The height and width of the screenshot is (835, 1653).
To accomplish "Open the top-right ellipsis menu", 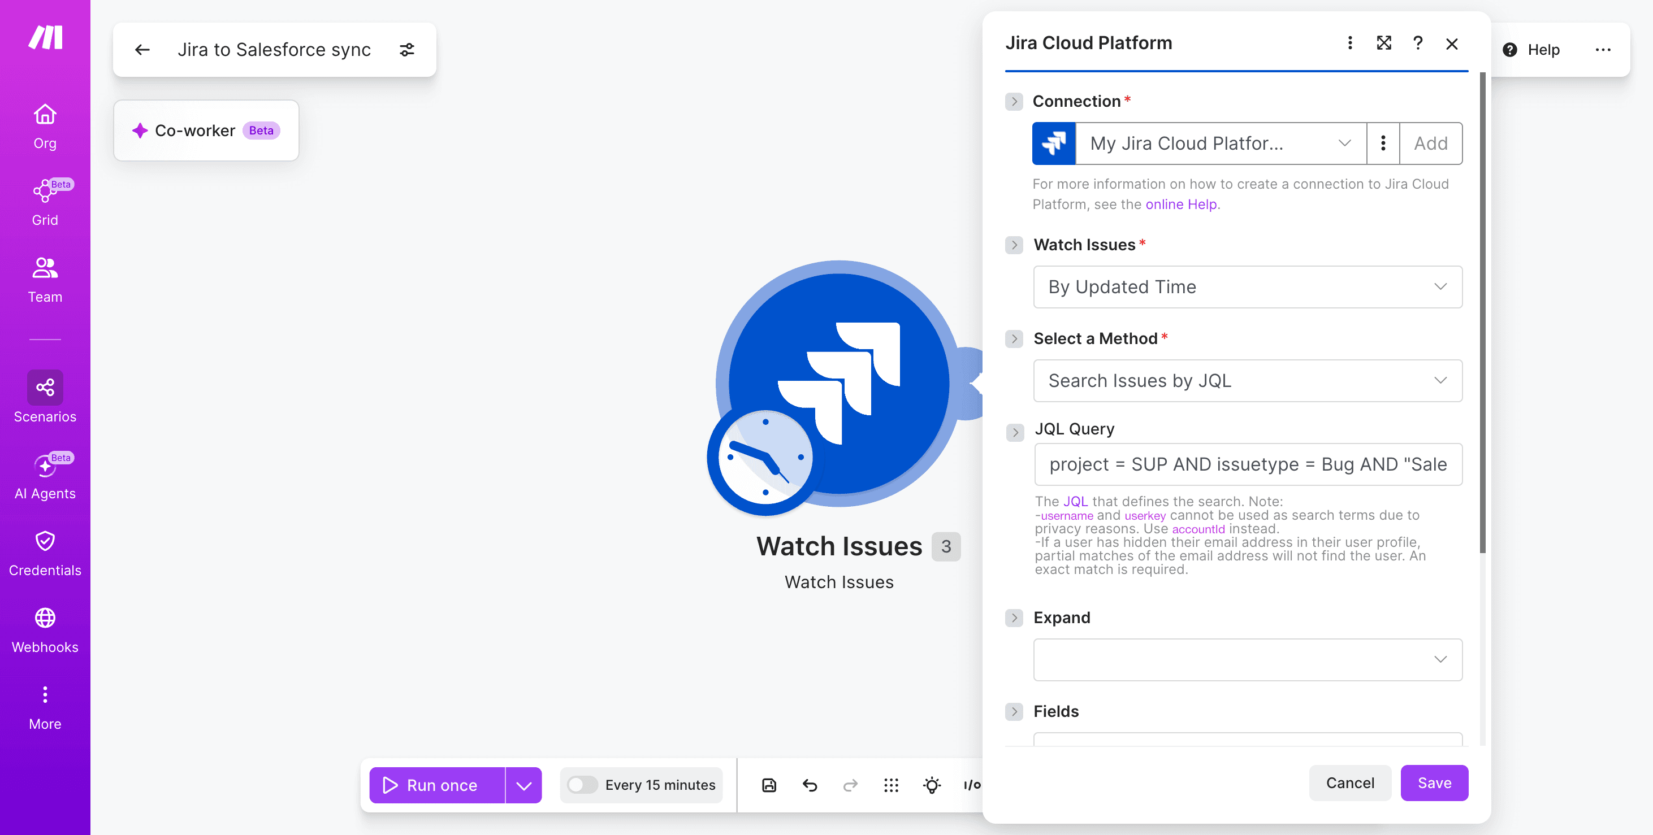I will pyautogui.click(x=1602, y=49).
